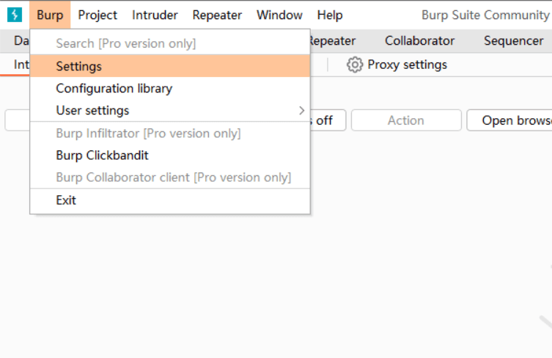Open the Help menu
This screenshot has width=552, height=358.
330,15
